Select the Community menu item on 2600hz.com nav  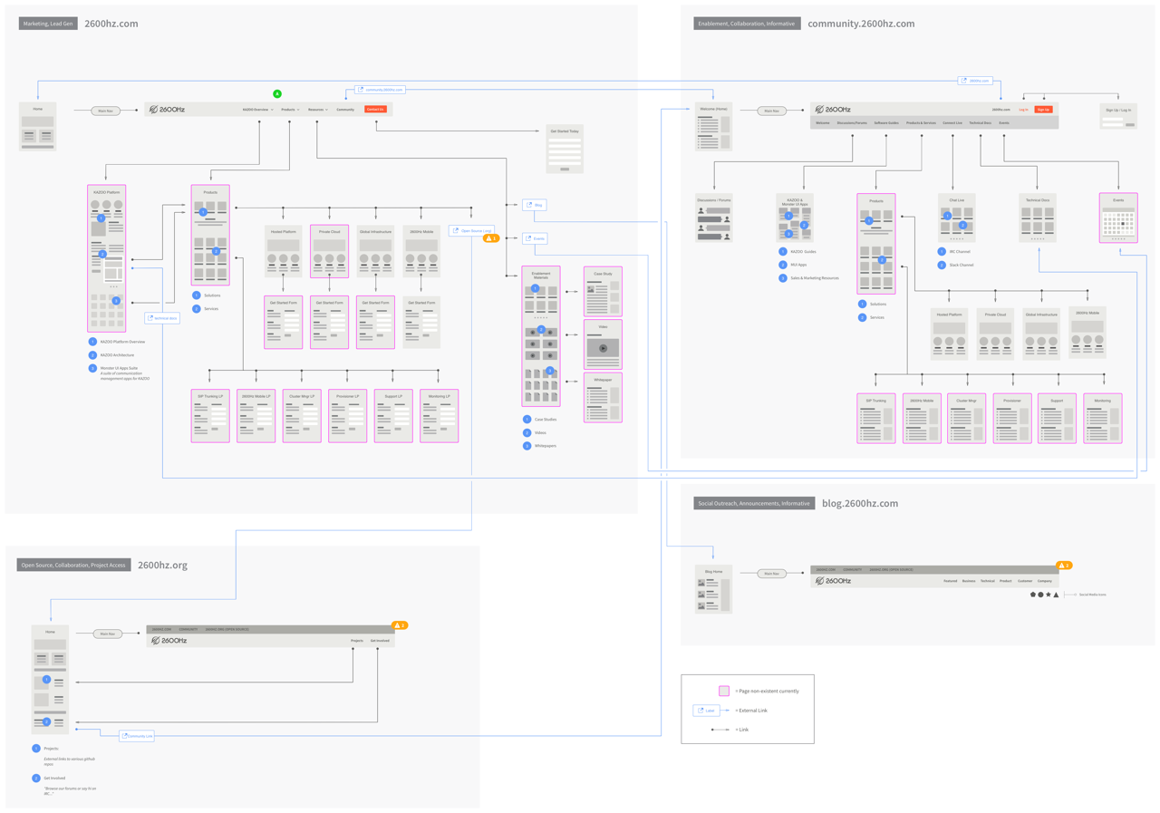coord(345,109)
